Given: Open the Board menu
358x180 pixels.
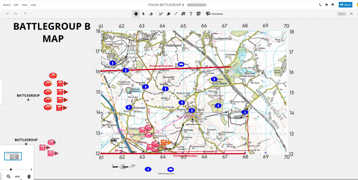Looking at the screenshot, I should 7,5.
